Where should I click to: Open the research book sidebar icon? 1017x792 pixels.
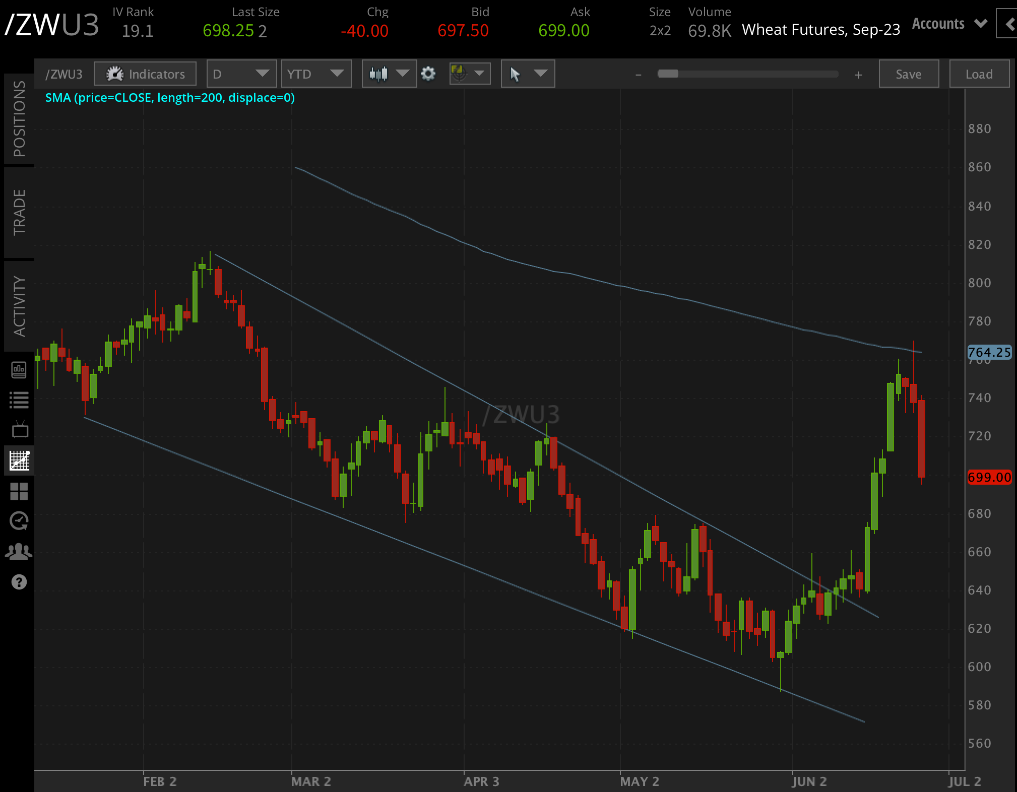pyautogui.click(x=19, y=370)
